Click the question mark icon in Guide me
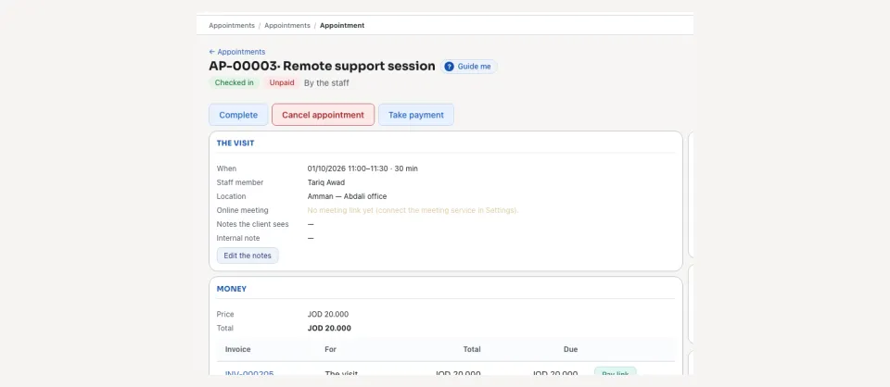 click(449, 67)
